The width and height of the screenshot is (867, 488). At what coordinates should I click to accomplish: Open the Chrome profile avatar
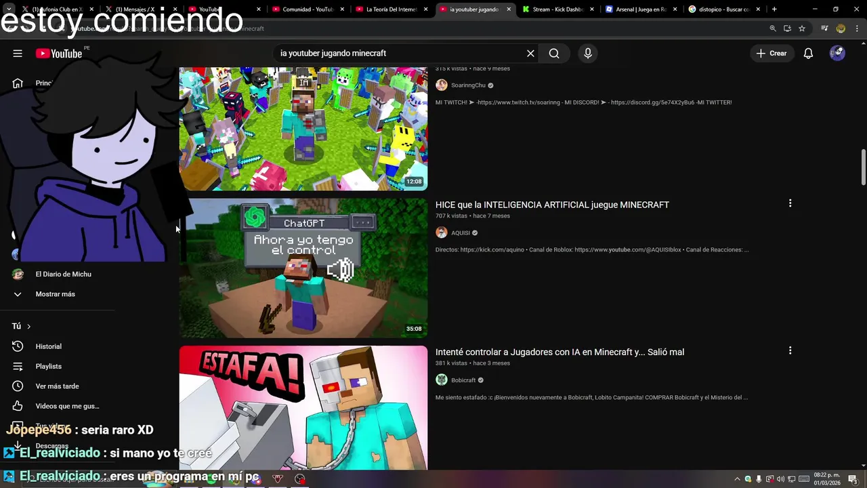point(841,28)
